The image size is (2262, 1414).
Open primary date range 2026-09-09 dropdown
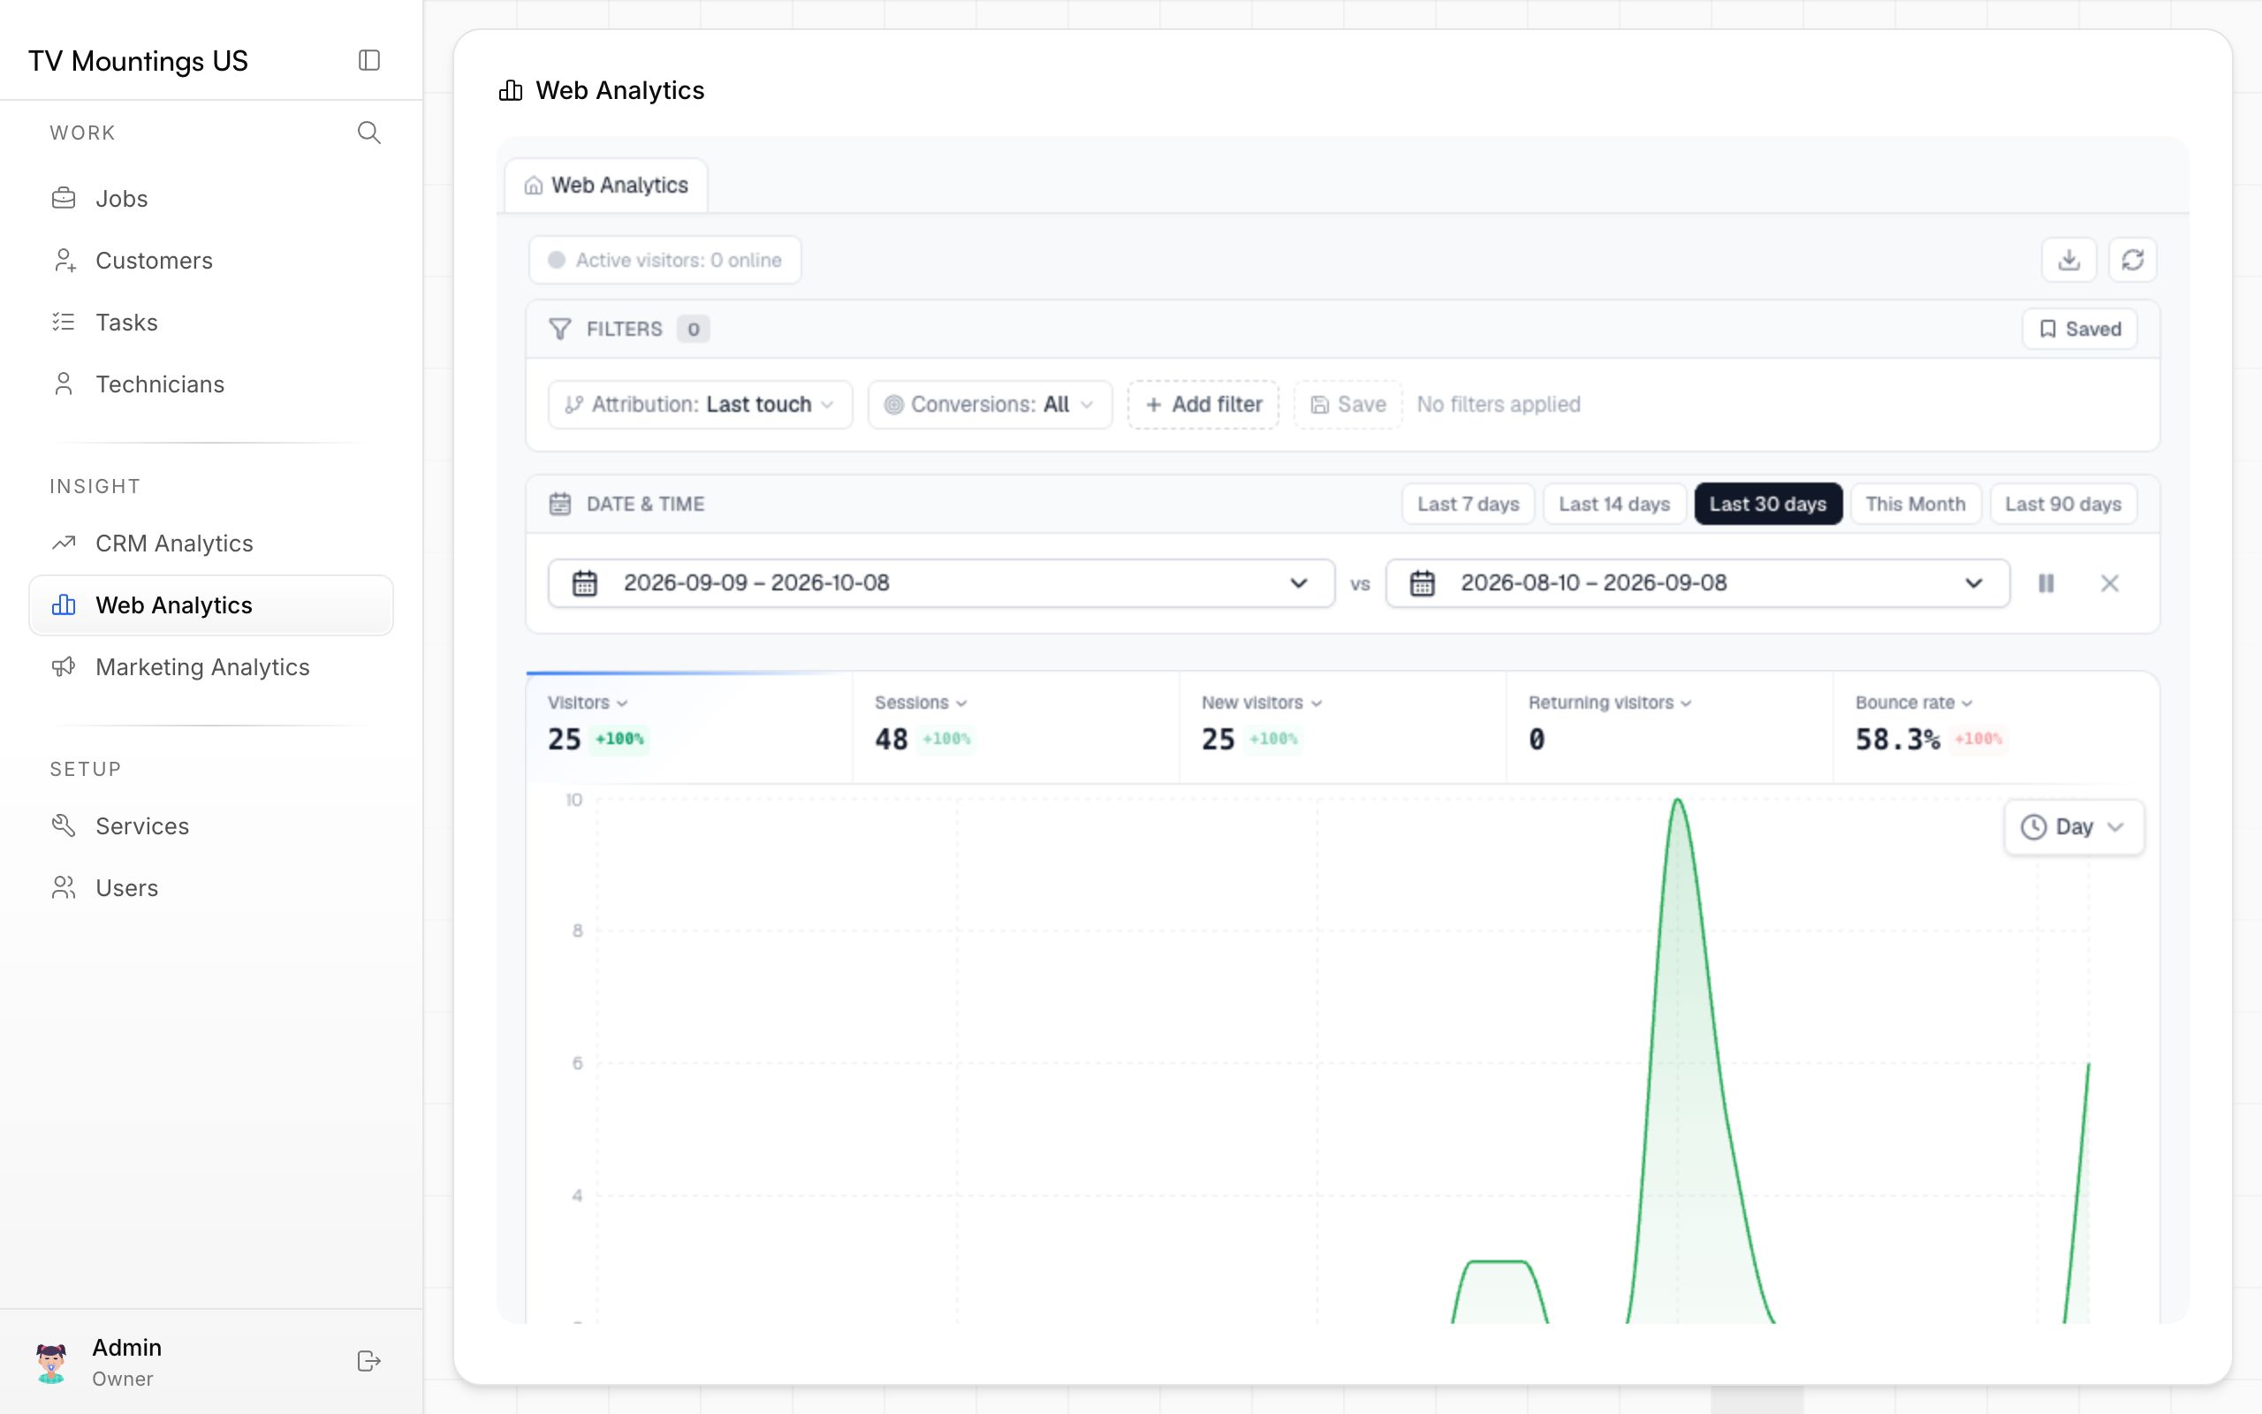[x=941, y=583]
